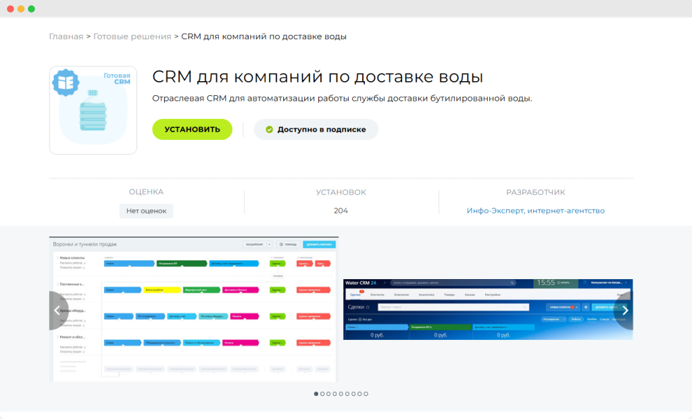Select the third carousel dot
The width and height of the screenshot is (692, 419).
click(x=328, y=394)
